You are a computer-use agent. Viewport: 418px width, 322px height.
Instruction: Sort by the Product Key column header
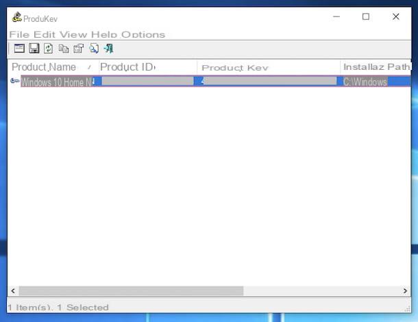coord(269,67)
